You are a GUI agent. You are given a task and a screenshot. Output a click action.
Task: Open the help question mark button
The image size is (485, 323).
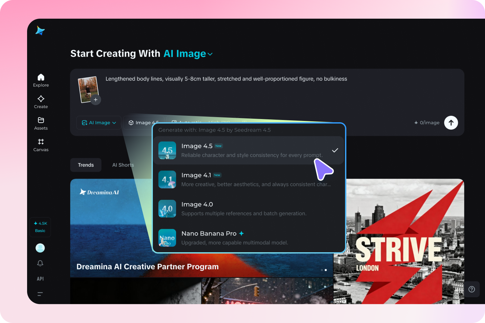pos(472,289)
